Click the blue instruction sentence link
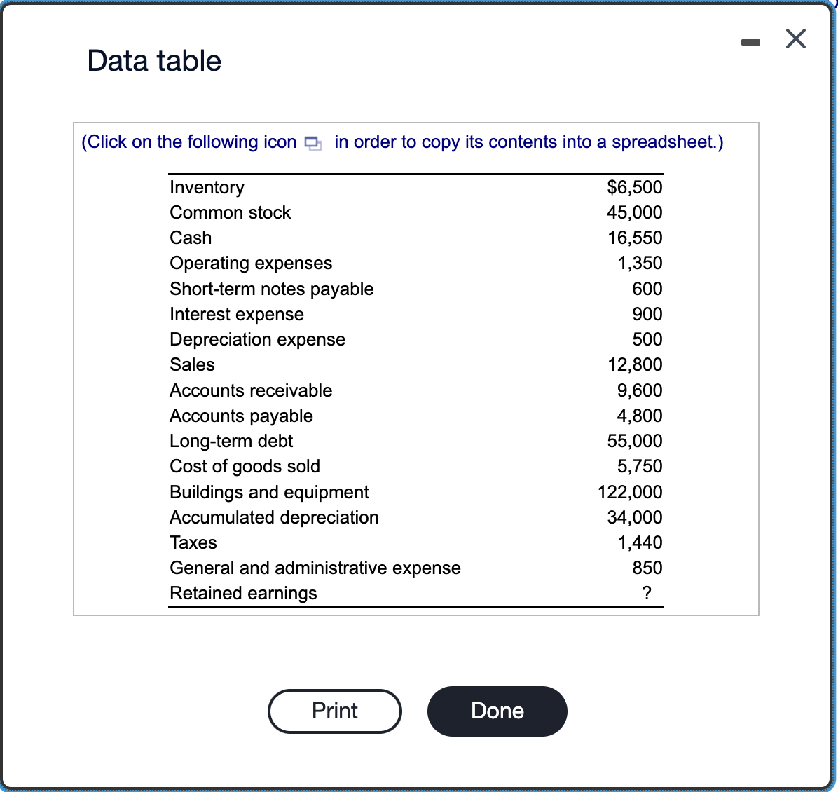This screenshot has height=792, width=838. pos(401,142)
